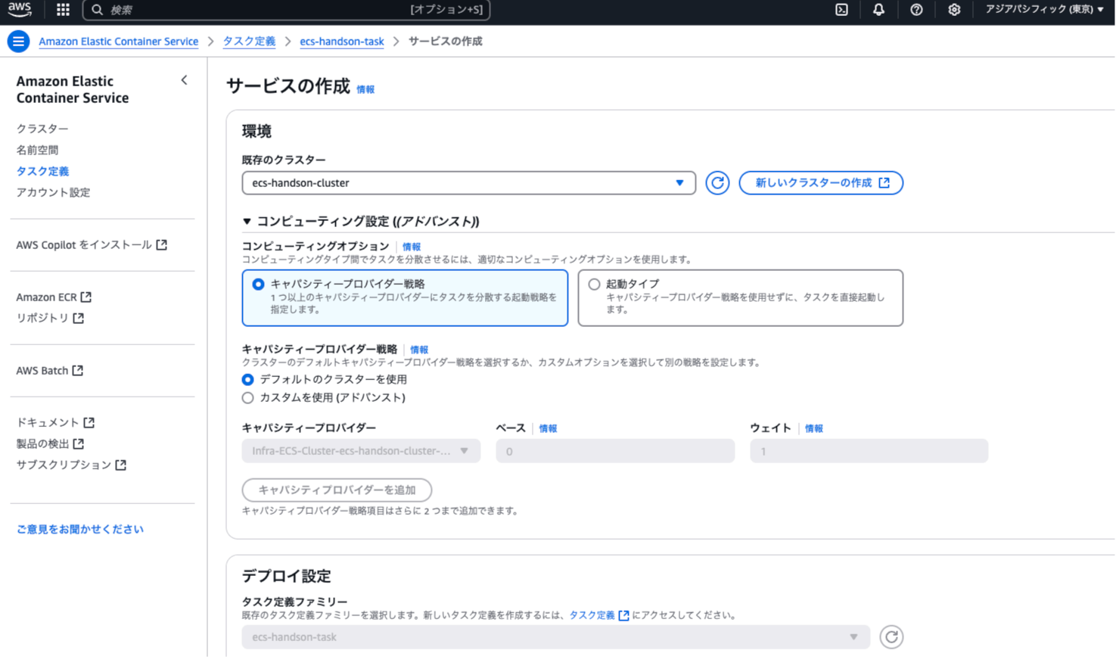Open the region selector アジアパシフィック (東京)
Screen dimensions: 1116x663
tap(1044, 10)
